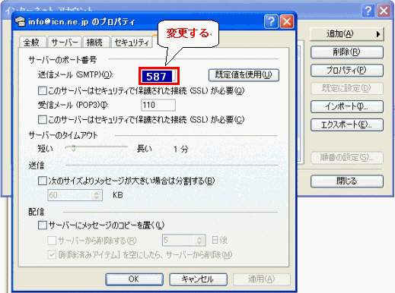
Task: Switch to the 全般 tab
Action: click(32, 43)
